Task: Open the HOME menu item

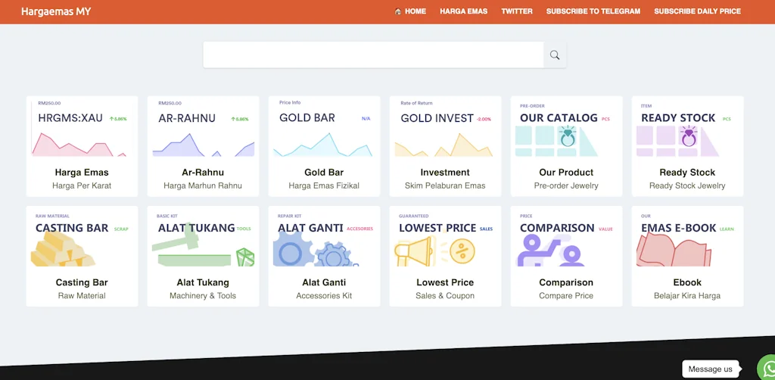Action: coord(416,11)
